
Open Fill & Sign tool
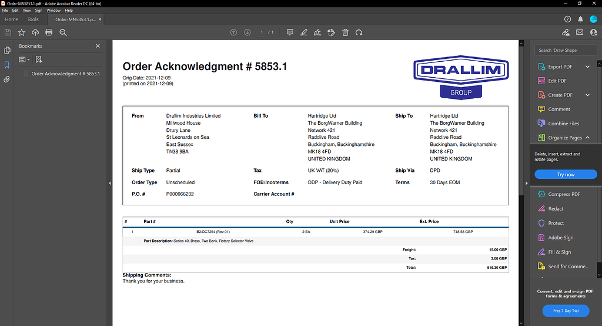tap(560, 252)
